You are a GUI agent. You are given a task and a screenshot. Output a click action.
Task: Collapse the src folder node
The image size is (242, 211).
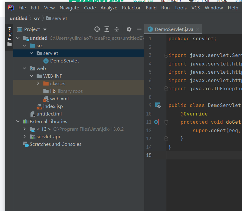(25, 46)
